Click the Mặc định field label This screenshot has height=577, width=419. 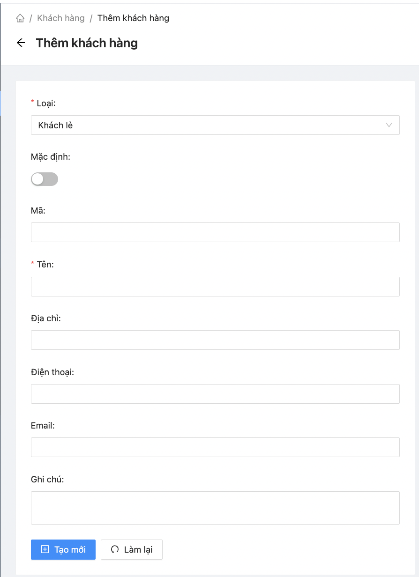coord(51,157)
